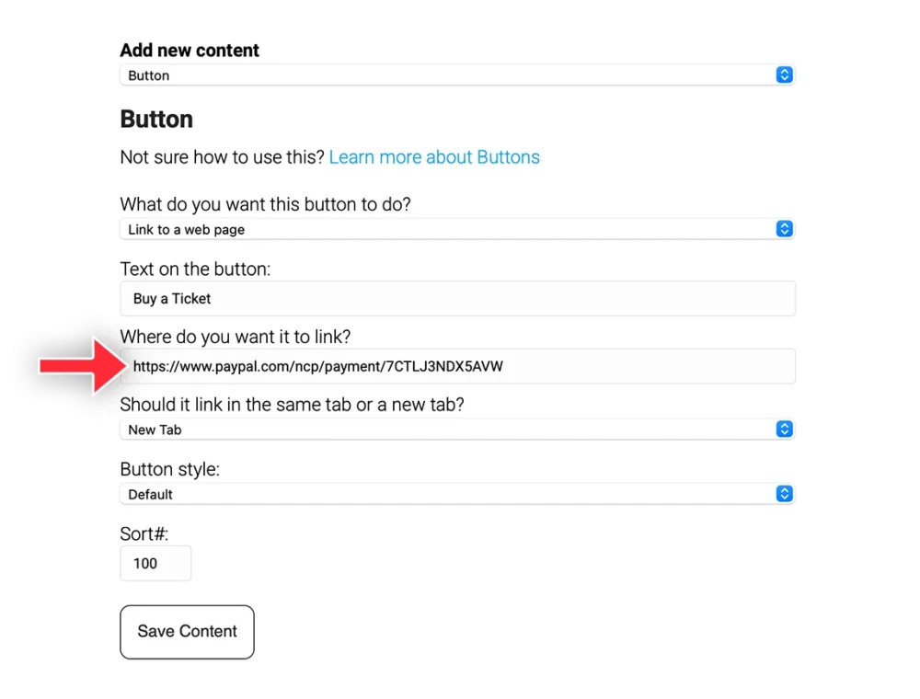The width and height of the screenshot is (920, 699).
Task: Click the blue chevron icon beside New Tab
Action: coord(784,430)
